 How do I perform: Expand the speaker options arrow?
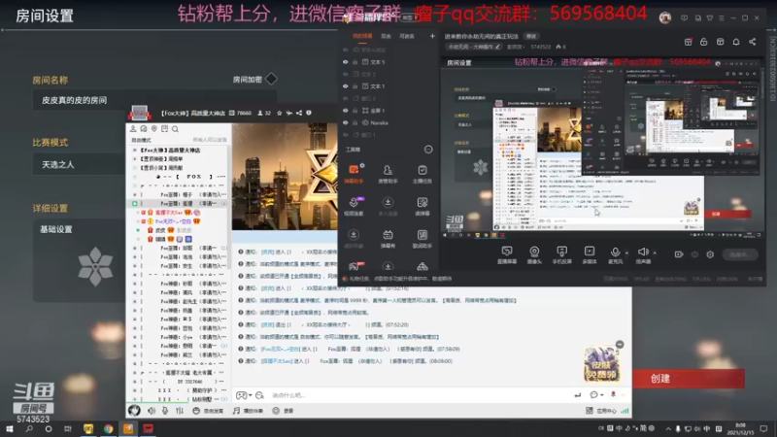pyautogui.click(x=655, y=253)
